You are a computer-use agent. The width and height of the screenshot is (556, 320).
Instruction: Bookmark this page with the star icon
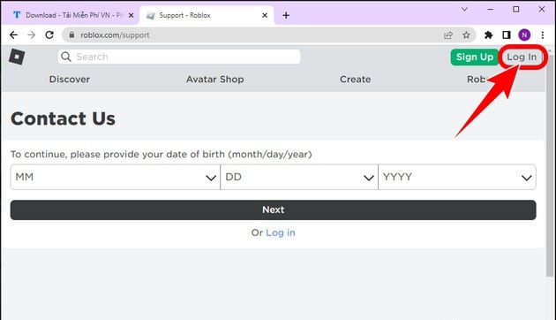tap(466, 34)
